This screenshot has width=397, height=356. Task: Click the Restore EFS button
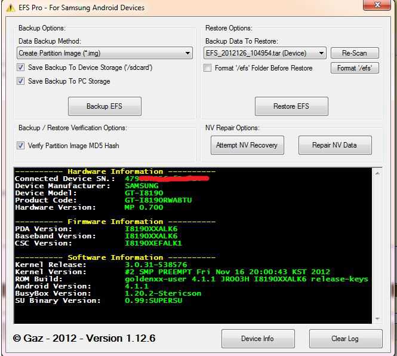(291, 106)
